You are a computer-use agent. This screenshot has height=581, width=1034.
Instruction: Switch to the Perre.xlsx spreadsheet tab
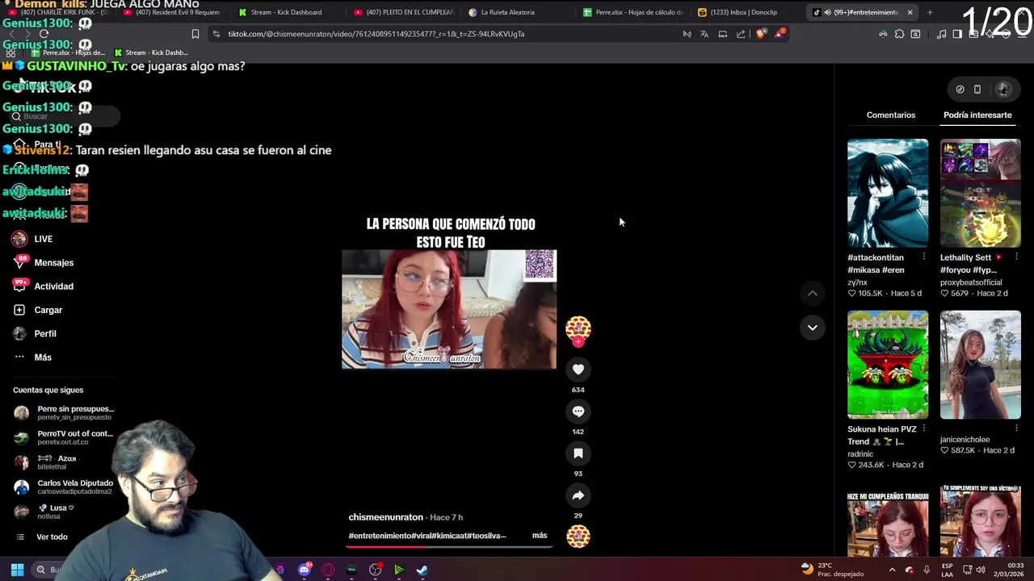tap(634, 12)
